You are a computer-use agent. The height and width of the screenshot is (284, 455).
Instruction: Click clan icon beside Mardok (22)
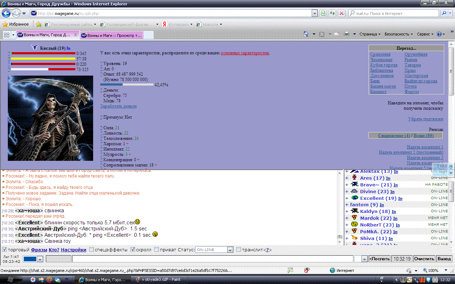coord(354,218)
